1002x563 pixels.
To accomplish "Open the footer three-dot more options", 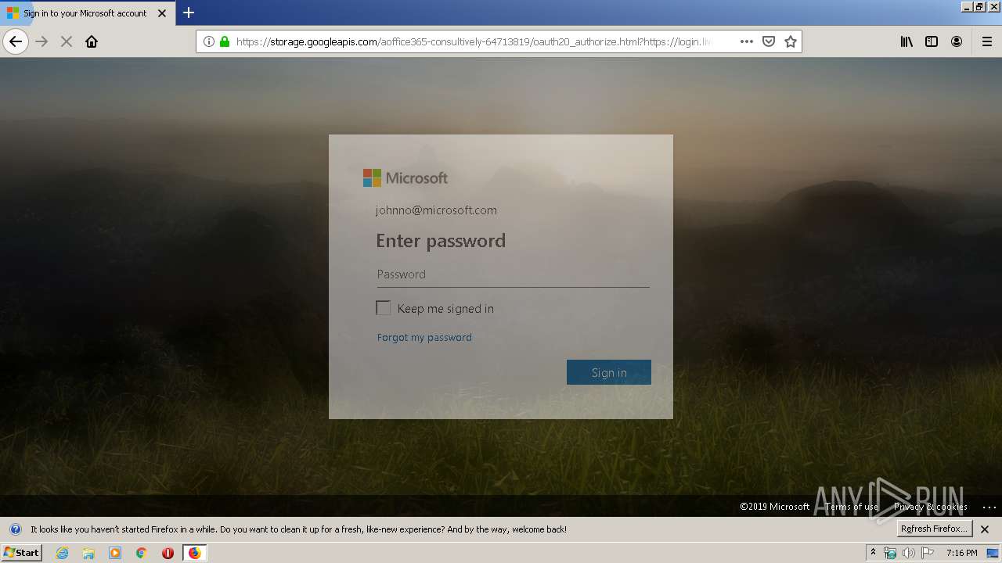I will [989, 507].
